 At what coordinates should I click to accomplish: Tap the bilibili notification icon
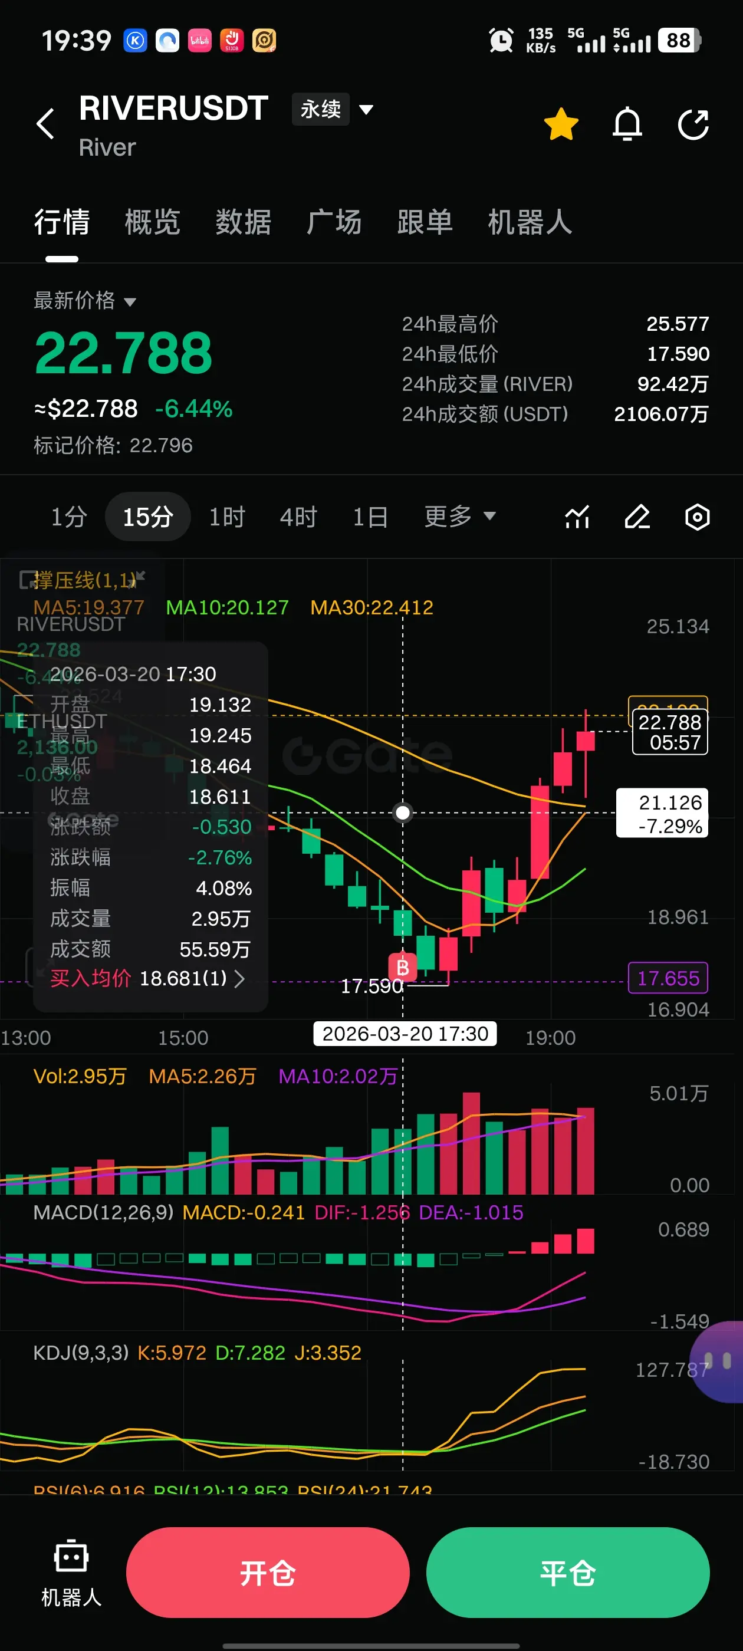click(x=200, y=40)
